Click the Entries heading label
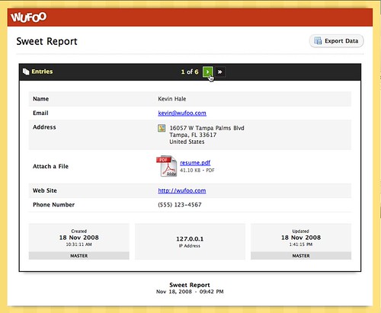The image size is (381, 313). coord(42,72)
